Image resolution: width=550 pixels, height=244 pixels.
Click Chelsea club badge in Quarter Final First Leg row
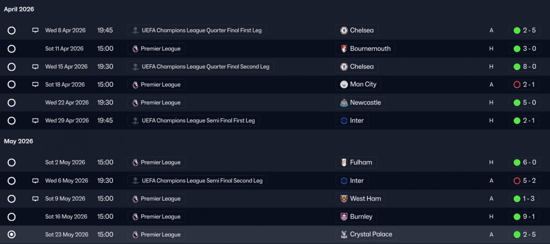[x=344, y=31]
